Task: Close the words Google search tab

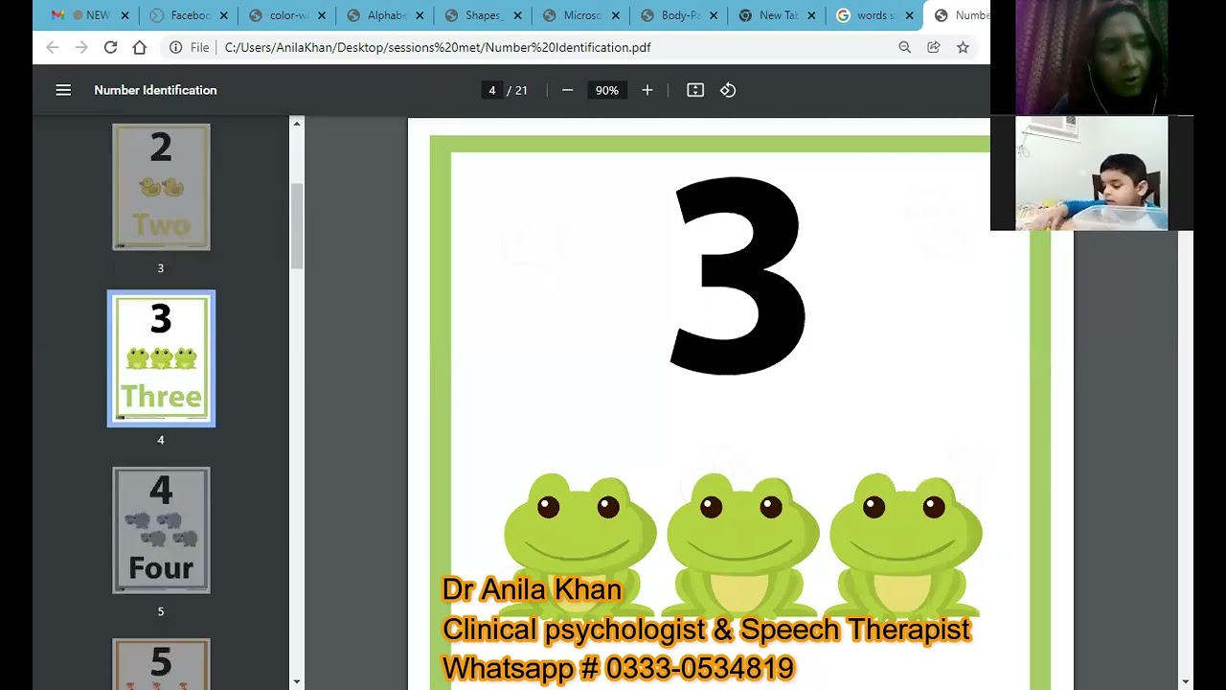Action: coord(909,15)
